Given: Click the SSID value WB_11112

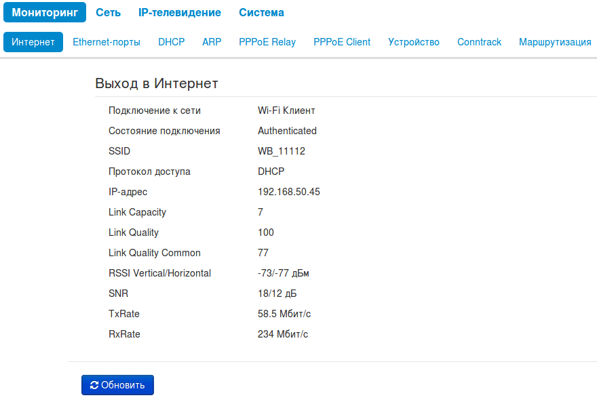Looking at the screenshot, I should pyautogui.click(x=281, y=151).
